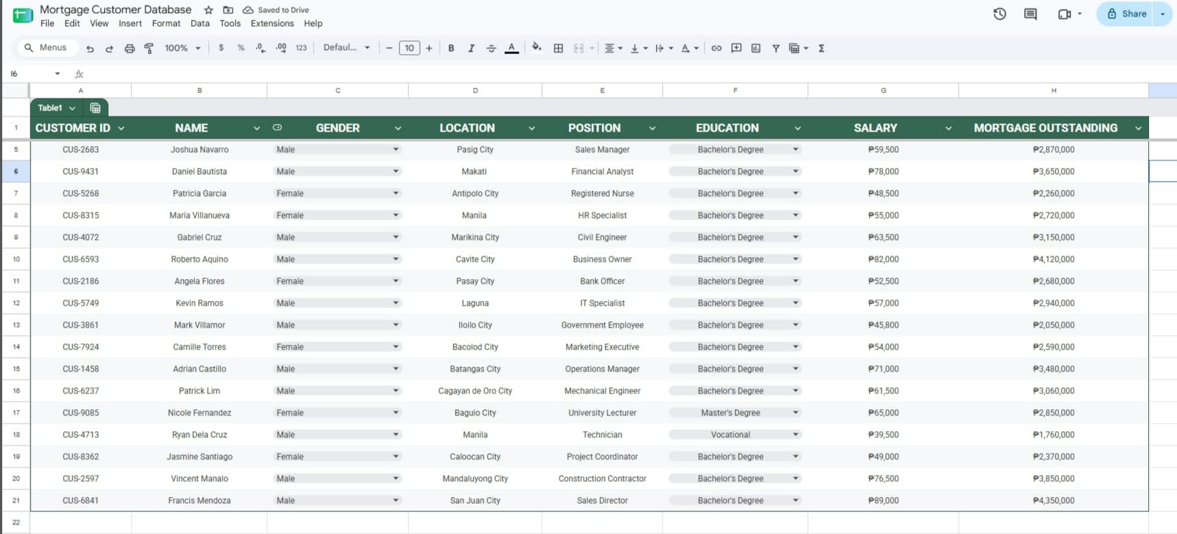Screen dimensions: 1177x534
Task: Show all comments panel
Action: 1030,14
